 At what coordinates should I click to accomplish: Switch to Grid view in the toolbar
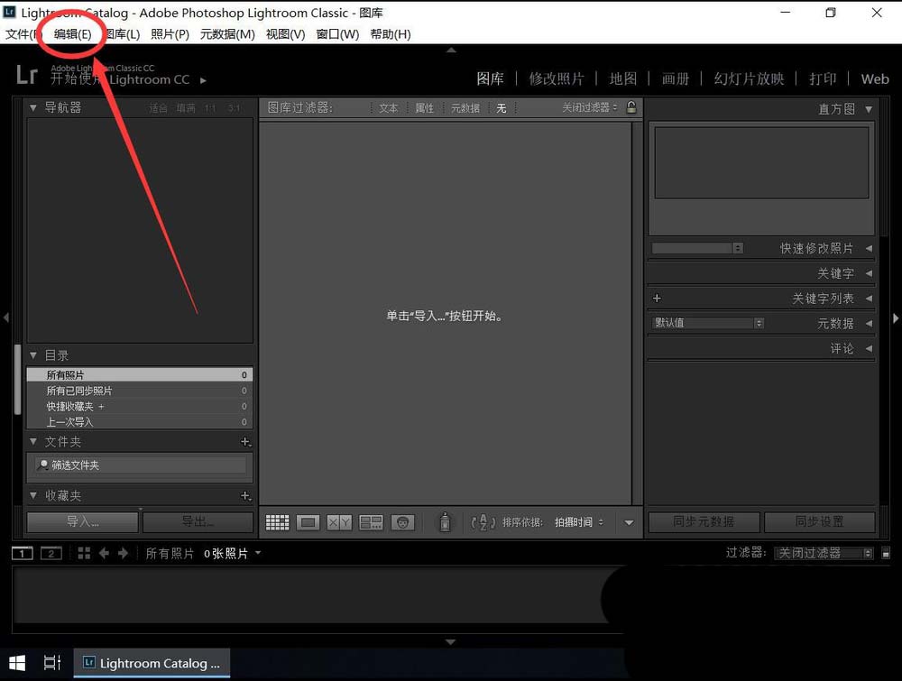(277, 522)
